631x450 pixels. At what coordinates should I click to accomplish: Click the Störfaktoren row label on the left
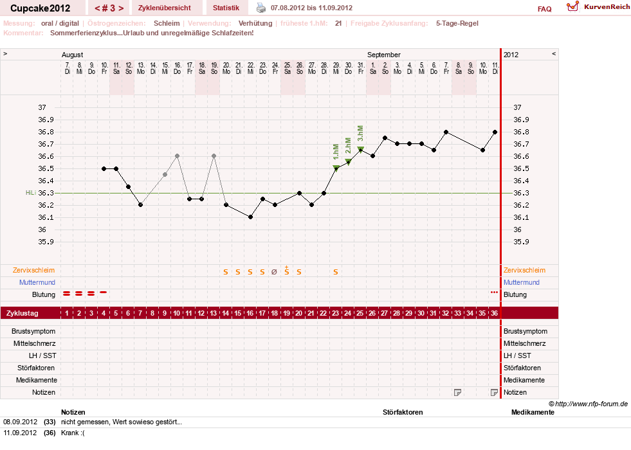tap(36, 368)
